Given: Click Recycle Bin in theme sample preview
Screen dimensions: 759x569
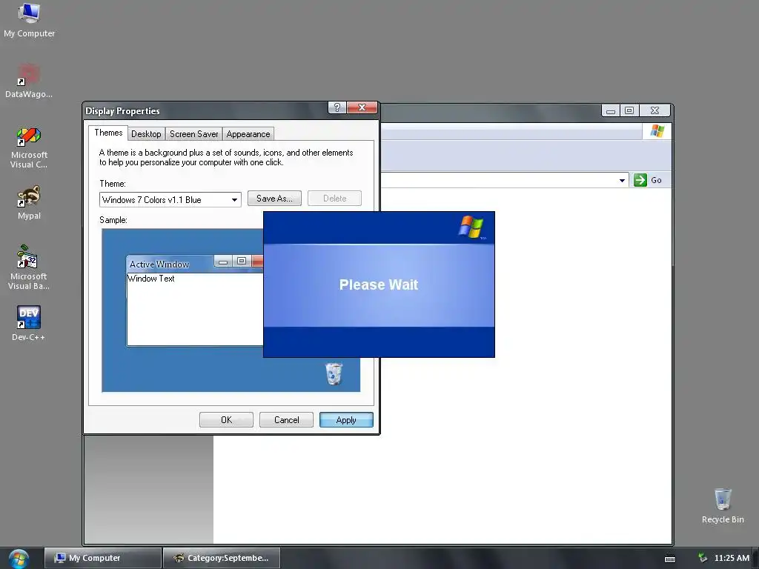Looking at the screenshot, I should click(334, 373).
